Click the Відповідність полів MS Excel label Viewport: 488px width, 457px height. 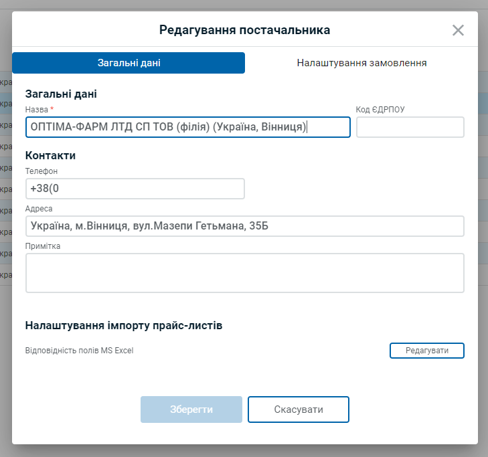(x=80, y=351)
